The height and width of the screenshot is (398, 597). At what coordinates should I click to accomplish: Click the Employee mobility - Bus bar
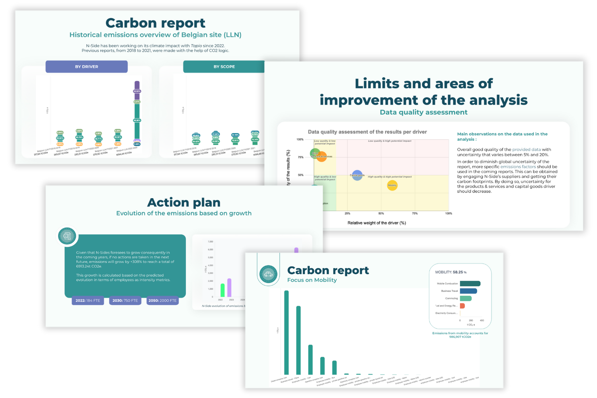point(334,368)
